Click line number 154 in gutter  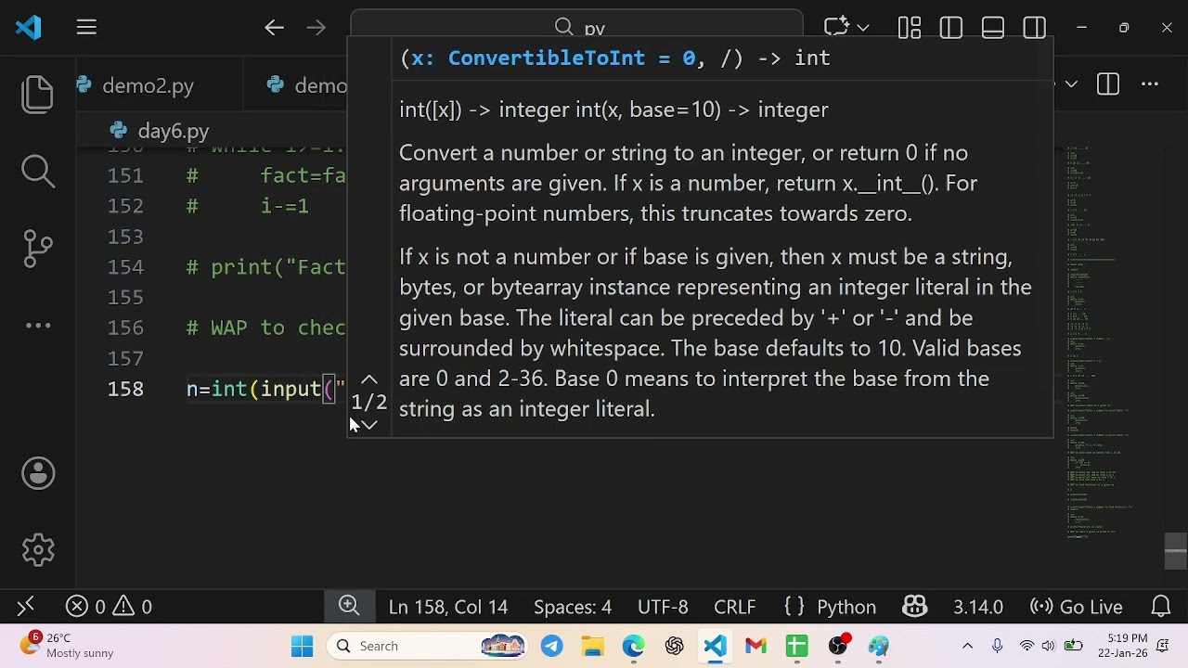click(125, 267)
